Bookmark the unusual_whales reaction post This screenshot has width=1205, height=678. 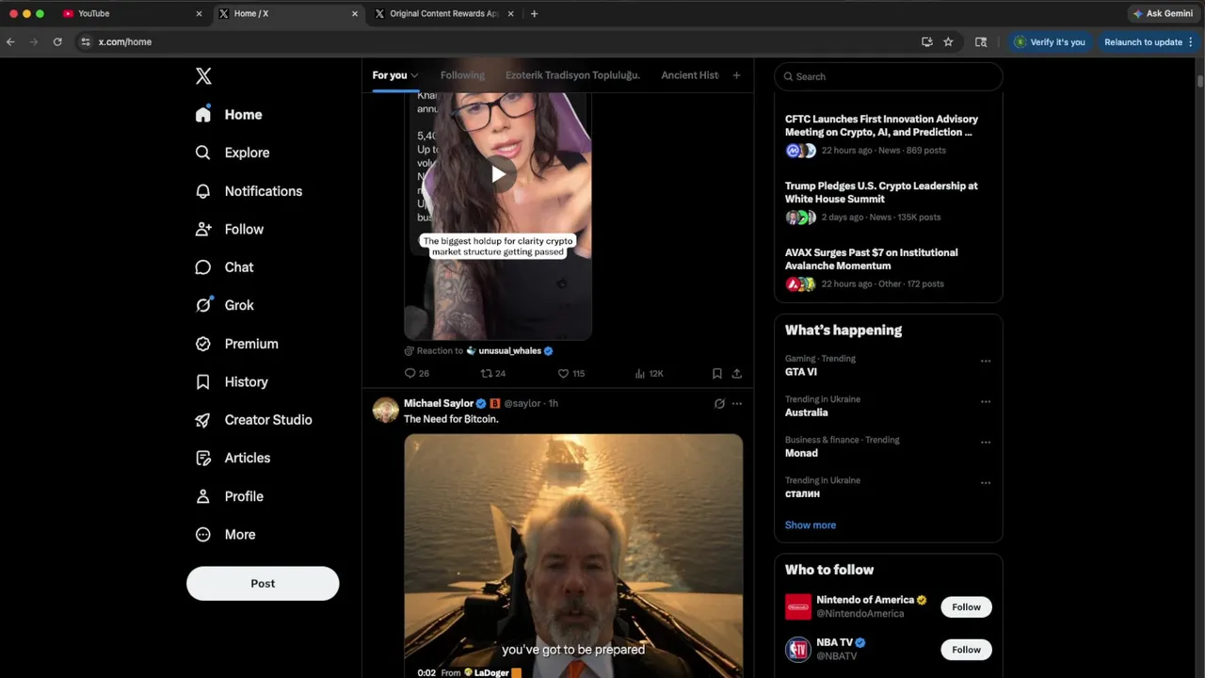tap(716, 374)
